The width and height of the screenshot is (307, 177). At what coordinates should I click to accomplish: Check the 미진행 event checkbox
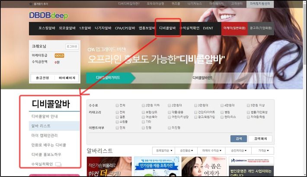pyautogui.click(x=169, y=128)
